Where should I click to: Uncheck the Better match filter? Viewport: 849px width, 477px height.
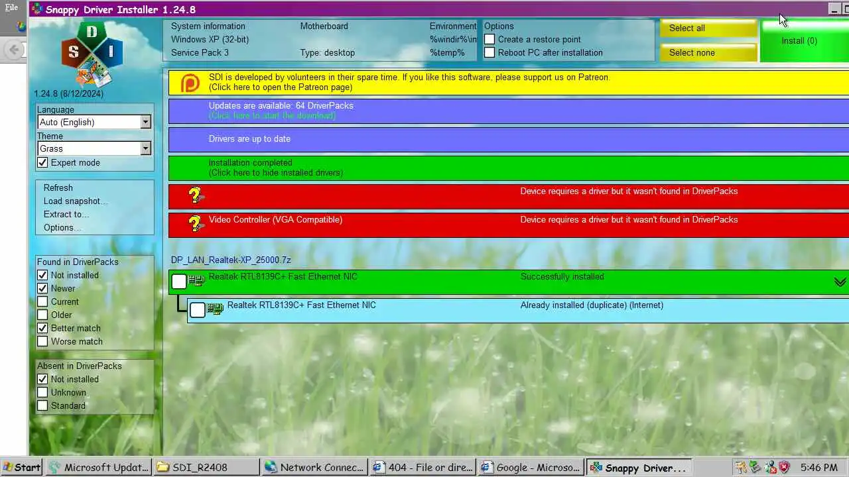(x=42, y=328)
